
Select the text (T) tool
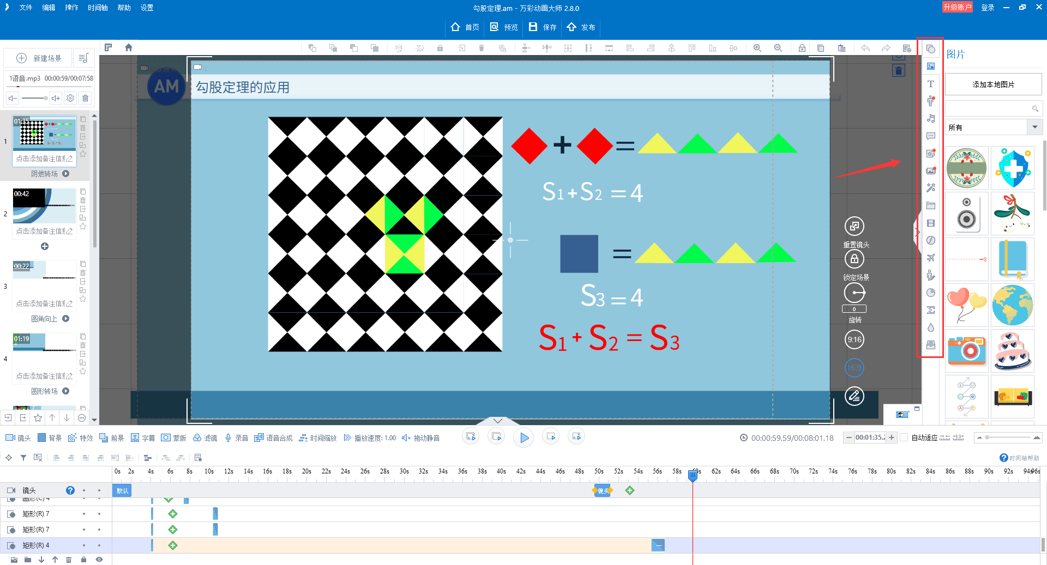(931, 84)
